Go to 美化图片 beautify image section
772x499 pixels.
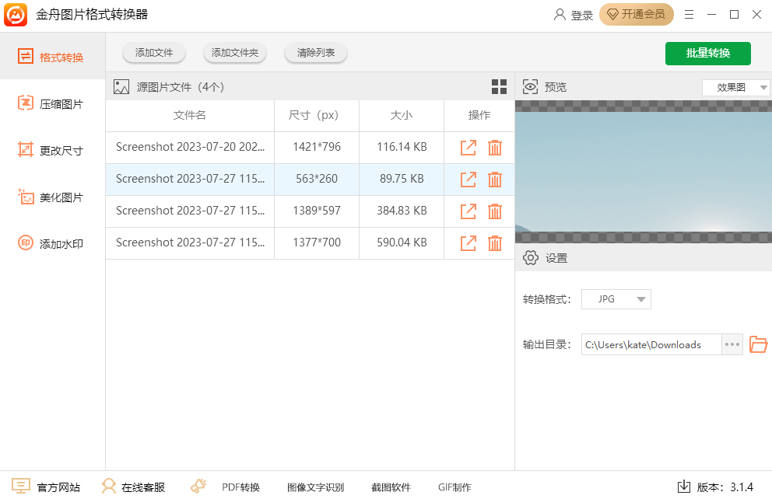tap(51, 197)
